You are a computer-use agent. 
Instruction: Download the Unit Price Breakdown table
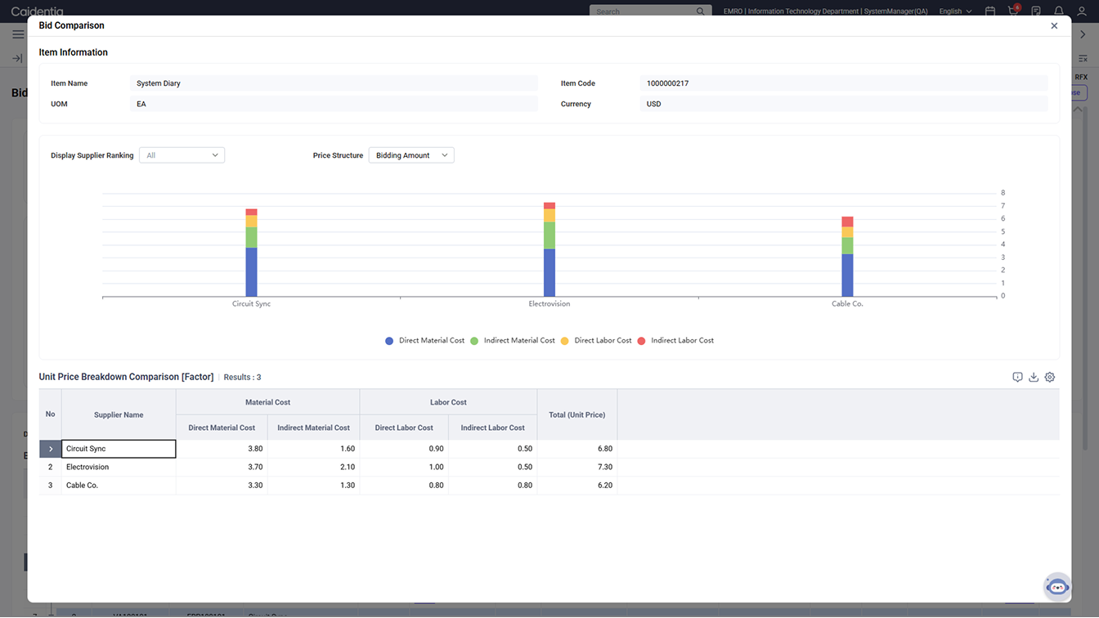point(1034,377)
